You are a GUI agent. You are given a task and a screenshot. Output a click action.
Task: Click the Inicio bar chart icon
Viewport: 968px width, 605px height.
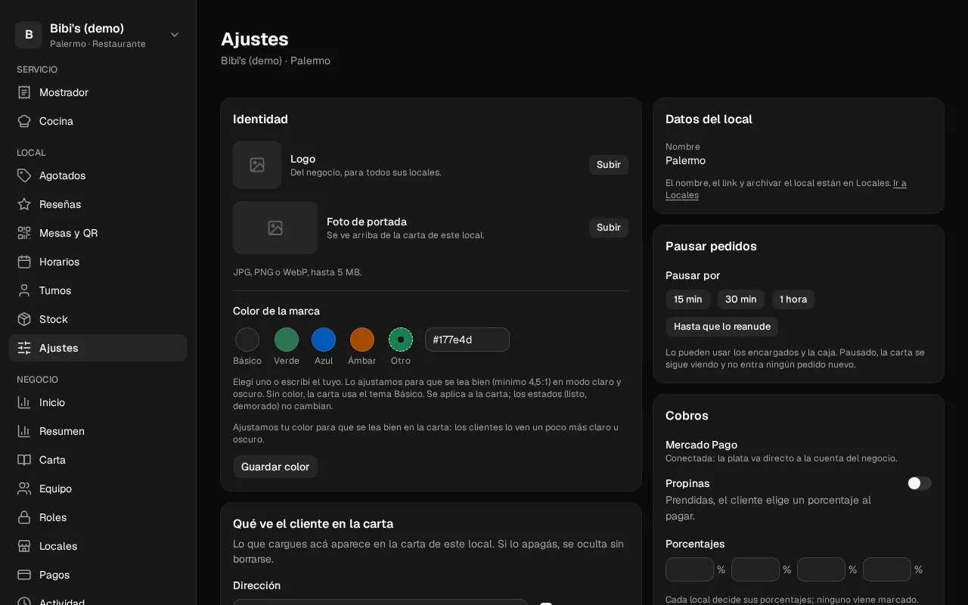click(x=24, y=402)
